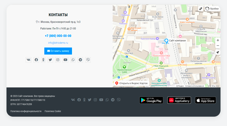
Task: Open the info@bitrixdemo.ru email link
Action: point(58,43)
